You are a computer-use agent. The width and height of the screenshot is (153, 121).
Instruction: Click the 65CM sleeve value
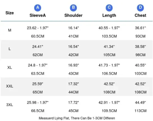pyautogui.click(x=38, y=92)
